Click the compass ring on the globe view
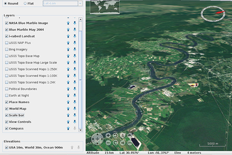This screenshot has height=155, width=232. (213, 14)
